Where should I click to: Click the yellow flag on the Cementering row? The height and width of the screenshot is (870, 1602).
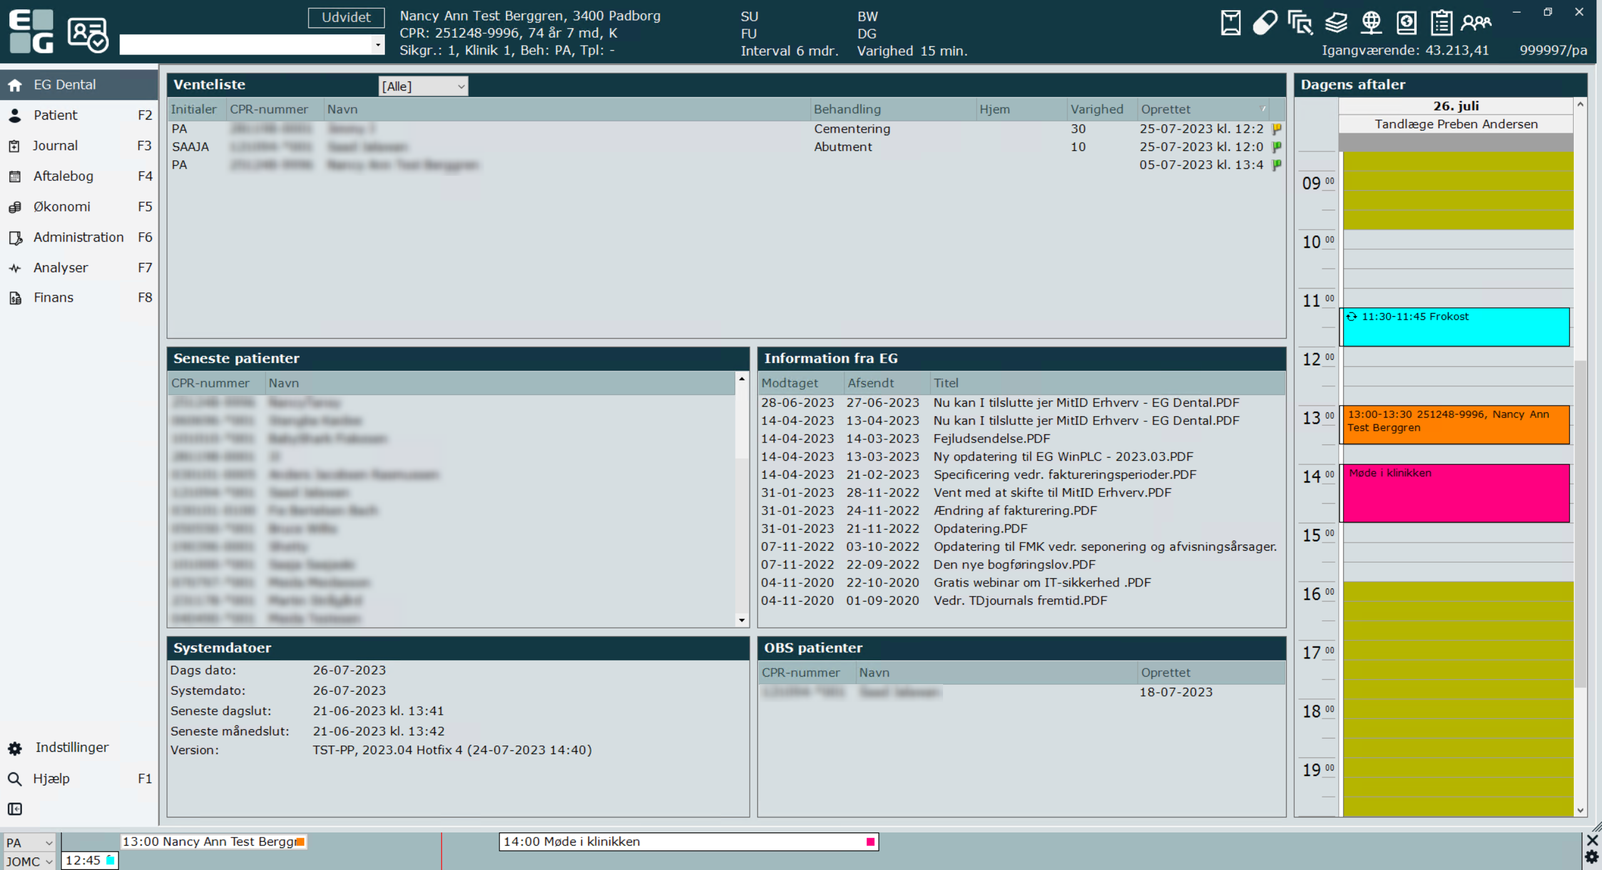click(1277, 129)
